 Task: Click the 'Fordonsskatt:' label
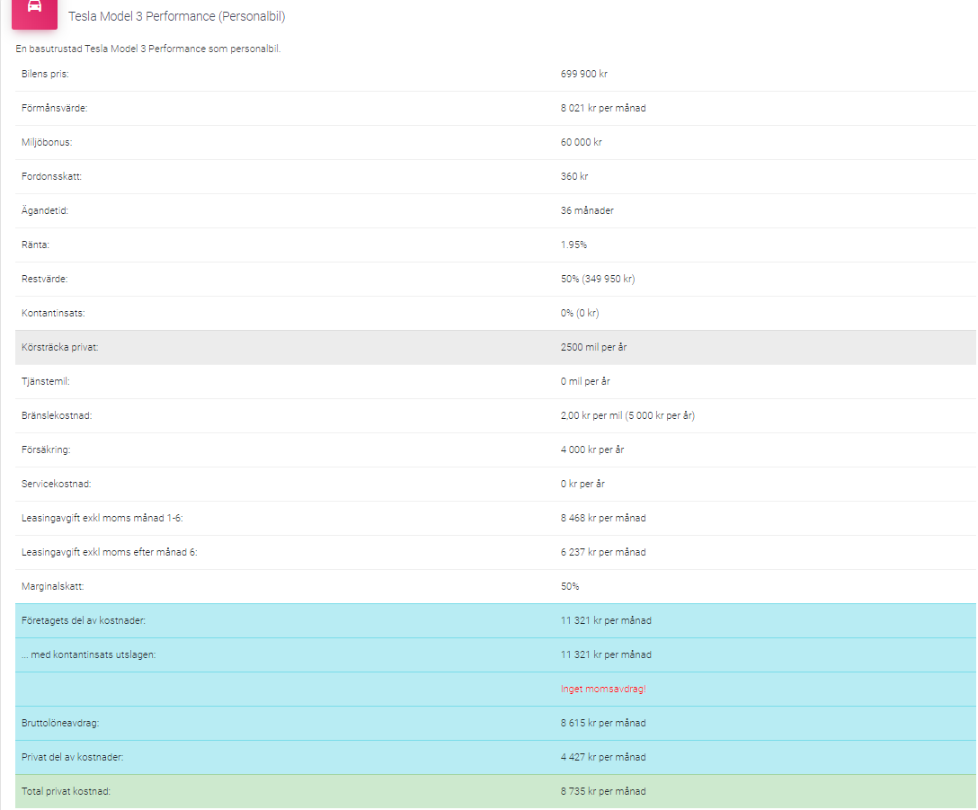click(51, 176)
